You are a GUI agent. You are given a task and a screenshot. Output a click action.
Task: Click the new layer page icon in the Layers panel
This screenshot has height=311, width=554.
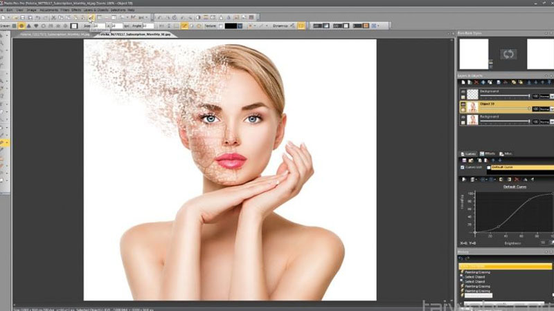(463, 82)
